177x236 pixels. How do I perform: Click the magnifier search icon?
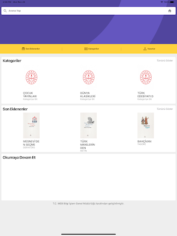(x=5, y=11)
